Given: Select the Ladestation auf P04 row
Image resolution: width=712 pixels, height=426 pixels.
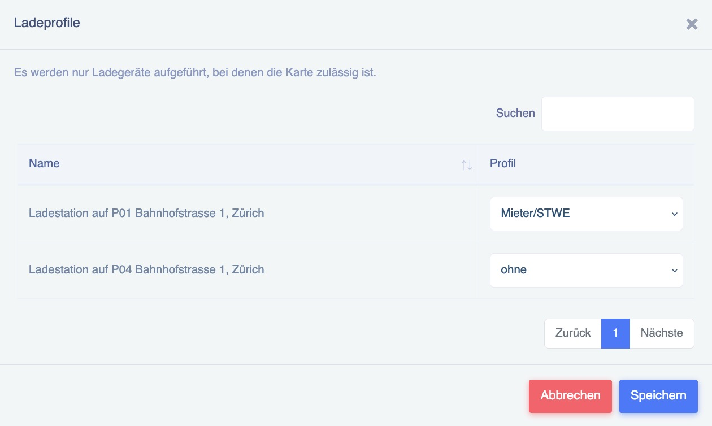Looking at the screenshot, I should pyautogui.click(x=356, y=270).
